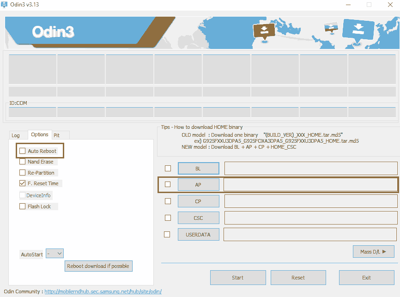Screen dimensions: 400x297
Task: Uncheck F. Reset Time option
Action: [23, 183]
